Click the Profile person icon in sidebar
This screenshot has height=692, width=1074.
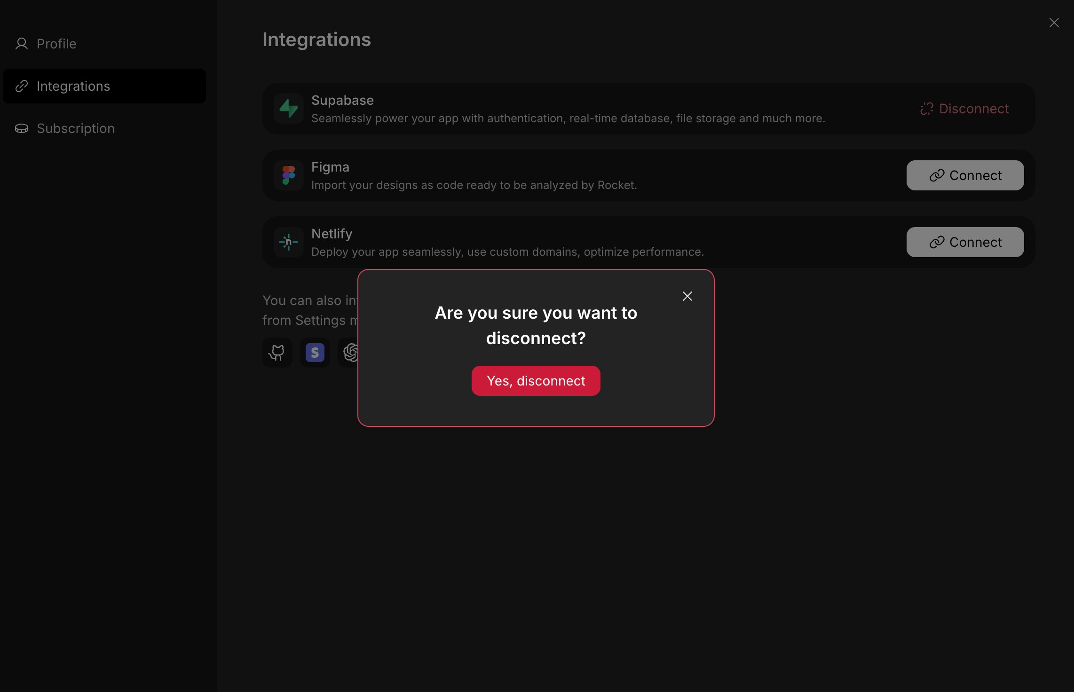22,43
